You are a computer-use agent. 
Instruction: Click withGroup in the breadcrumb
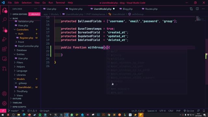pyautogui.click(x=138, y=14)
